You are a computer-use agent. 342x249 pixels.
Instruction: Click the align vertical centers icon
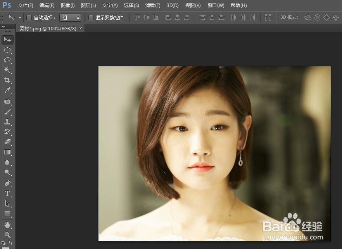[x=147, y=17]
